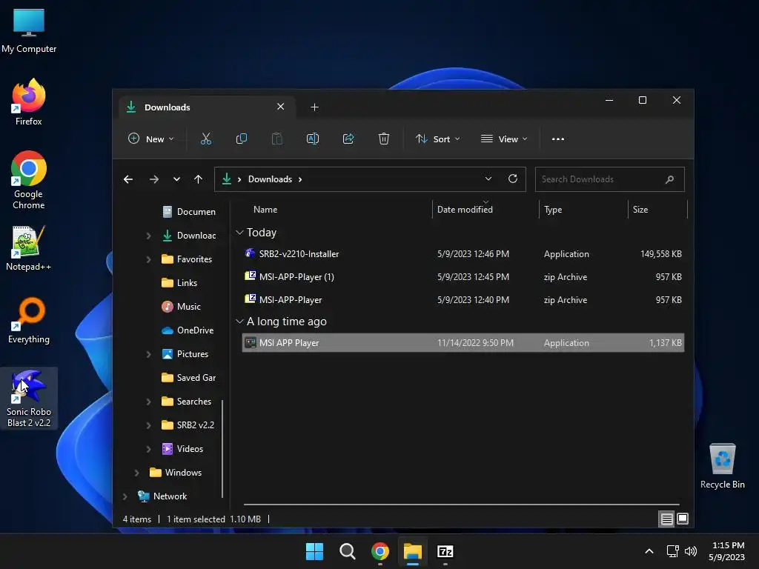Add a new Explorer tab
759x569 pixels.
tap(314, 107)
